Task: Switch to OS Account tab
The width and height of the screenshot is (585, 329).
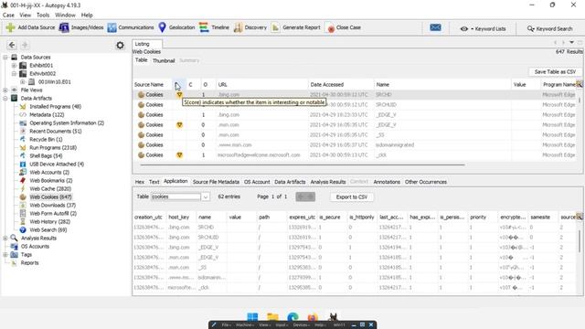Action: tap(257, 182)
